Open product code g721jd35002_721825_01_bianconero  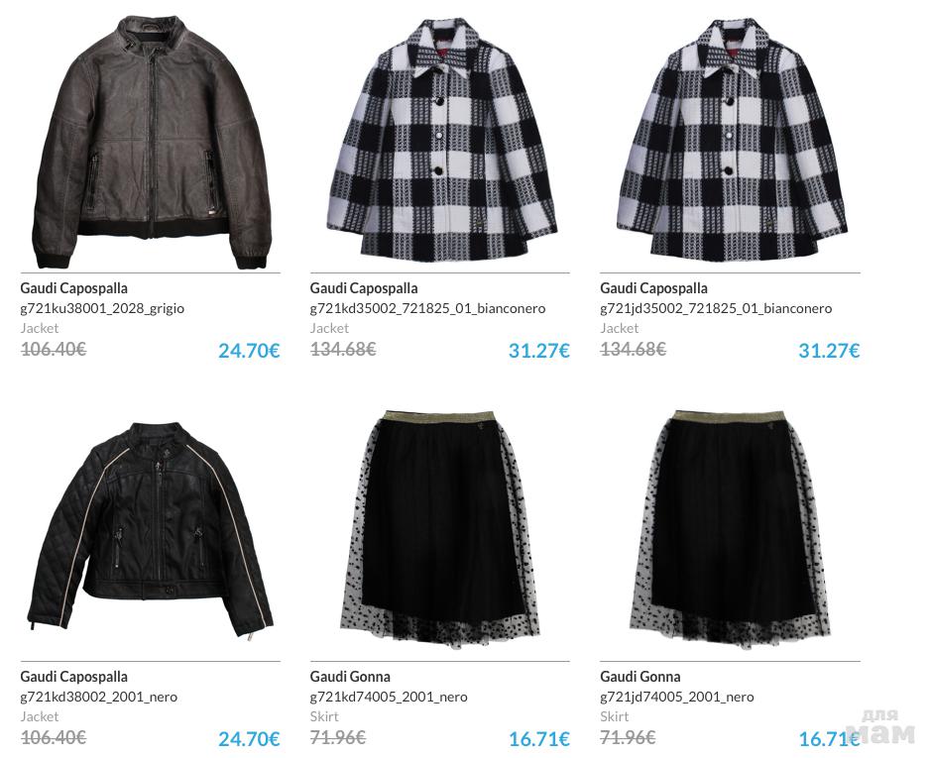[x=716, y=308]
